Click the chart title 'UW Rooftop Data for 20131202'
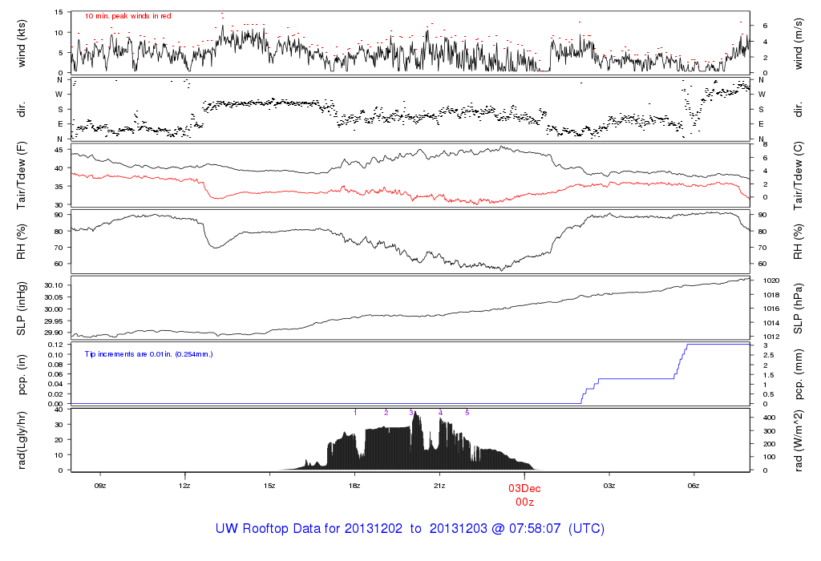 pyautogui.click(x=309, y=529)
